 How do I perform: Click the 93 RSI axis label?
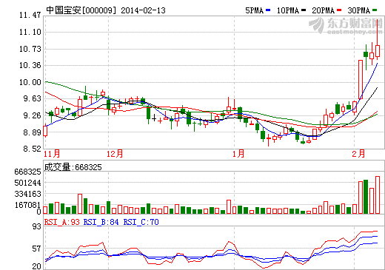[37, 226]
